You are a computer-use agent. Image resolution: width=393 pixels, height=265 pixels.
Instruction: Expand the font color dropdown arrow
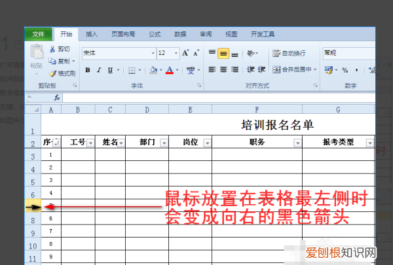pyautogui.click(x=178, y=70)
